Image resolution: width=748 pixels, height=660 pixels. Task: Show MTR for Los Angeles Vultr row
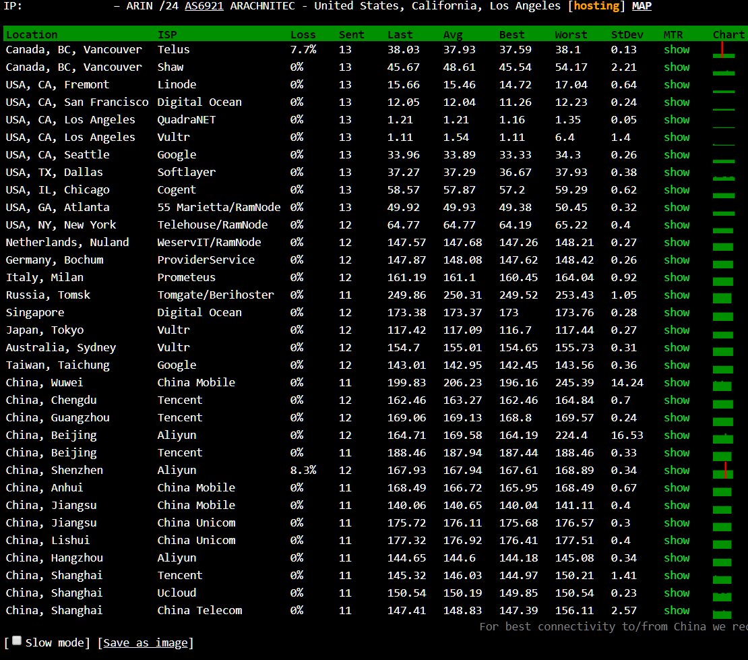click(x=677, y=138)
